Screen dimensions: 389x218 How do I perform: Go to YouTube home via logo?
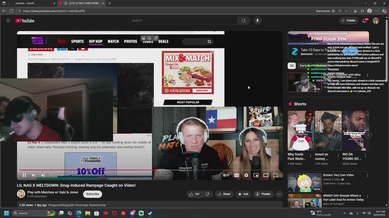(x=25, y=21)
